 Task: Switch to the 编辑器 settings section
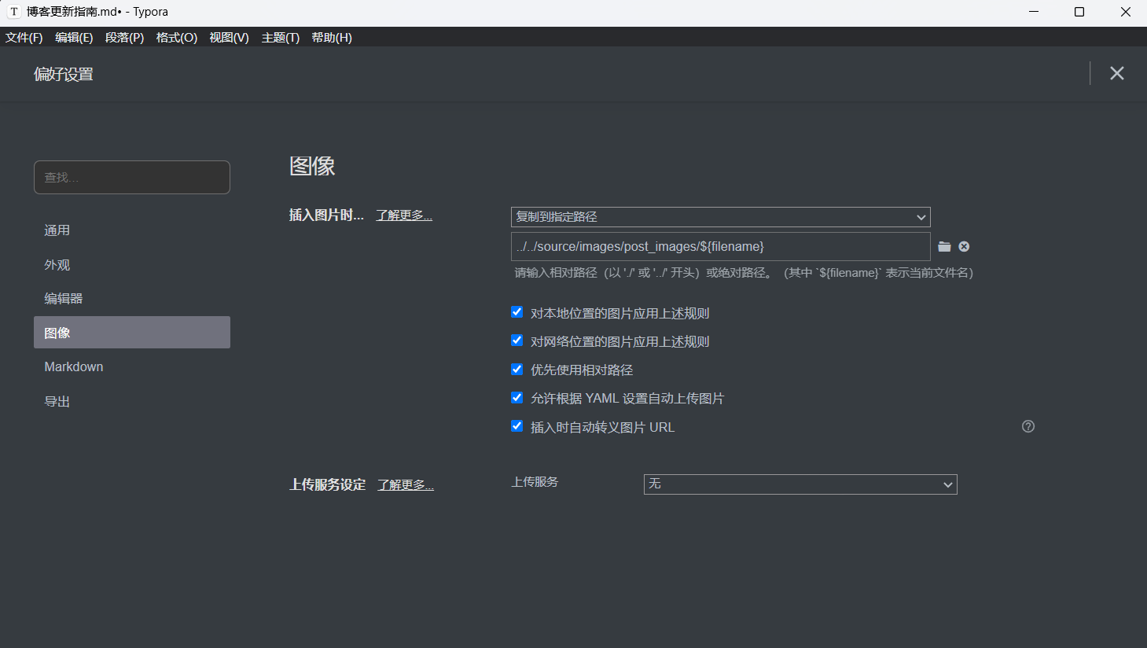(64, 299)
